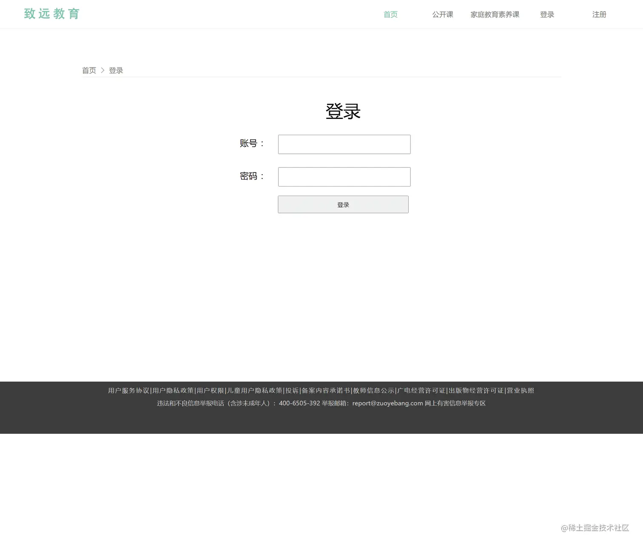This screenshot has height=546, width=643.
Task: Submit the form with 登录 button
Action: point(343,204)
